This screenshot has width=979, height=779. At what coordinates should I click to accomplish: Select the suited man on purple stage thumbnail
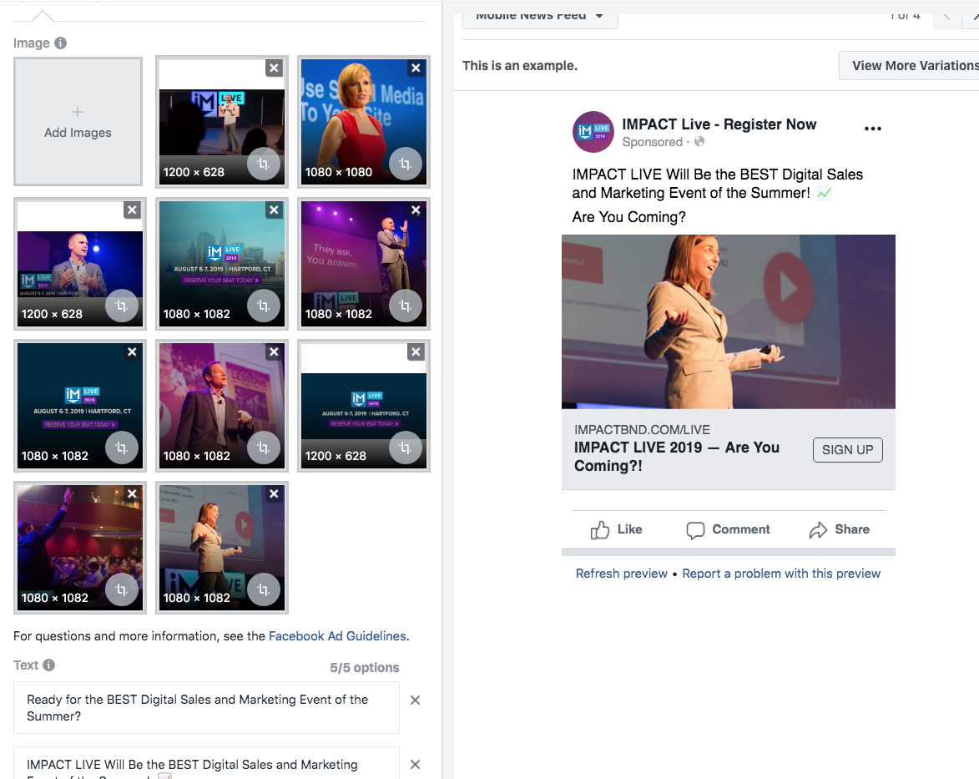point(222,406)
